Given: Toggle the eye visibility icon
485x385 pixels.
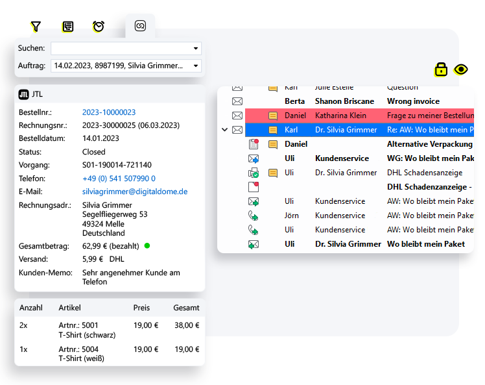Looking at the screenshot, I should 461,69.
